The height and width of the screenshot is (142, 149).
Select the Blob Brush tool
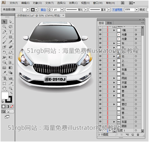tap(4, 47)
